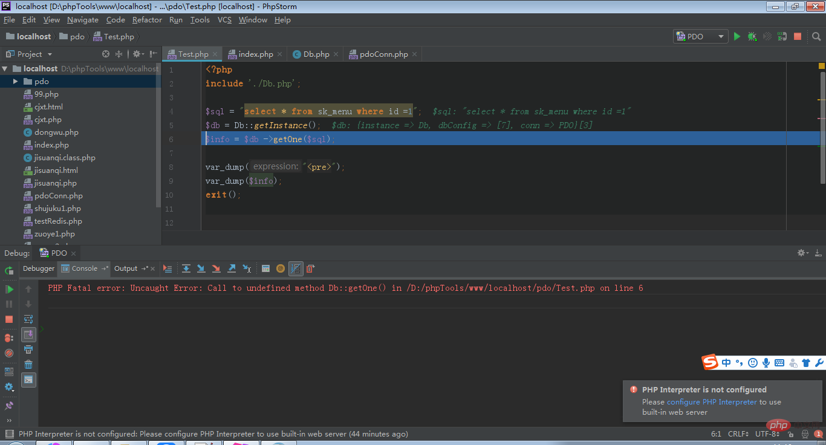Toggle Mute Breakpoints
826x445 pixels.
[9, 353]
